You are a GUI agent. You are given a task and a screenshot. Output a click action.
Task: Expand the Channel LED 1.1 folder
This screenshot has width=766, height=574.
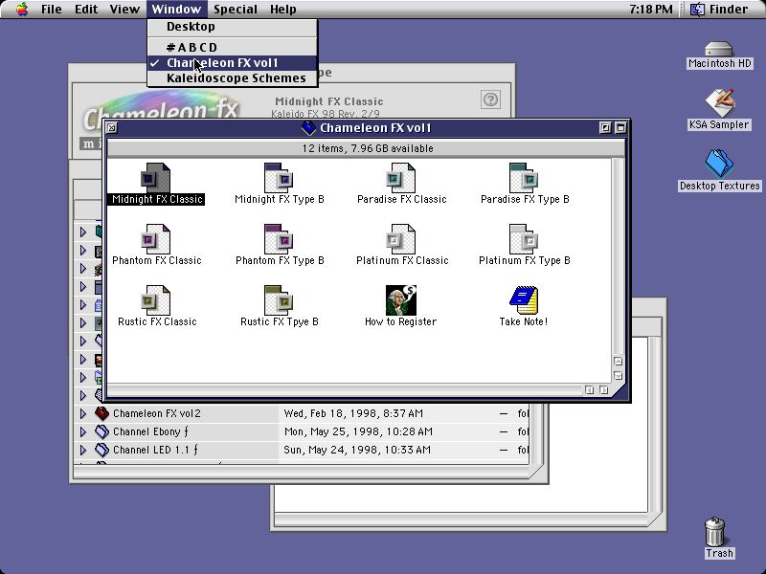83,450
